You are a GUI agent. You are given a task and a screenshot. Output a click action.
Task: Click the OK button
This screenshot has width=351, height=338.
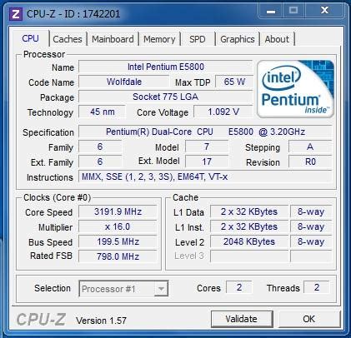[x=309, y=319]
